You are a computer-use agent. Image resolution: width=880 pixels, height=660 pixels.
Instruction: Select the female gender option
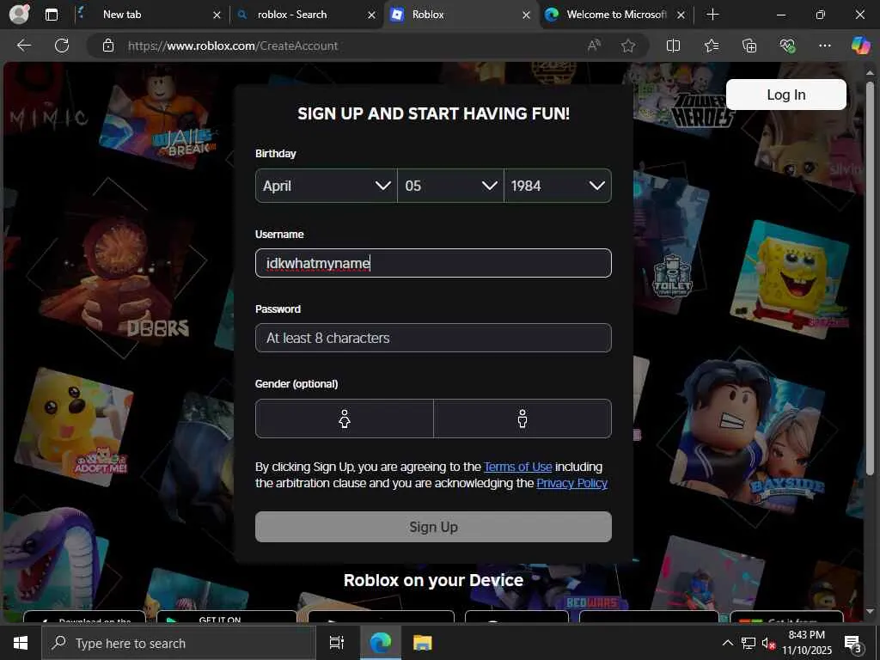tap(345, 419)
